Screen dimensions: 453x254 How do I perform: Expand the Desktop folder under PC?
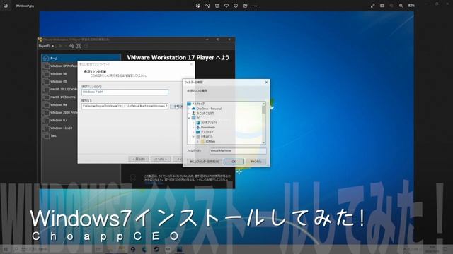coord(193,132)
